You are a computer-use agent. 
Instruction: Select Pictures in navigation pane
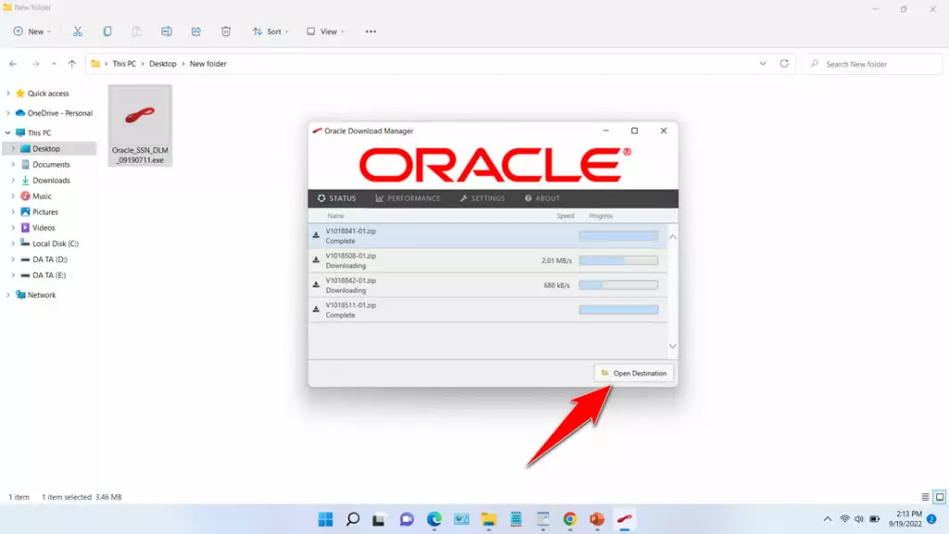(44, 212)
